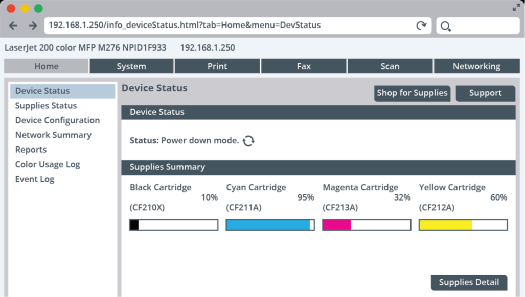Click the expand window icon at top right
This screenshot has width=525, height=297.
516,7
